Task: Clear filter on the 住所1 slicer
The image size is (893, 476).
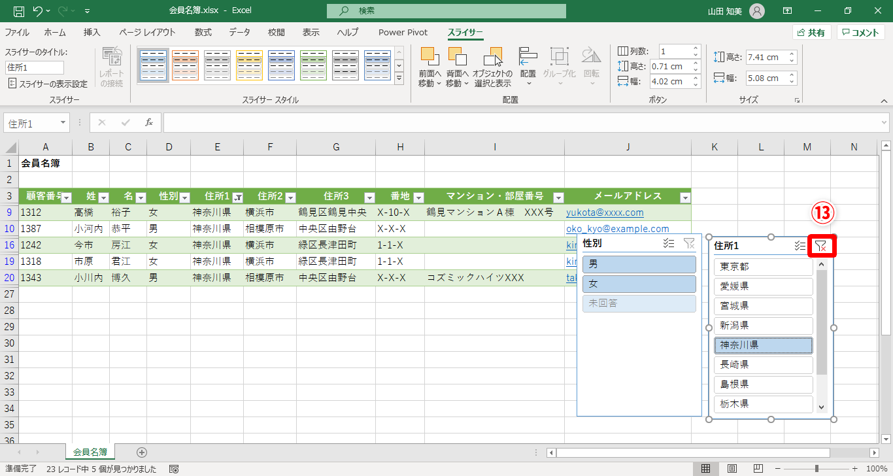Action: (822, 246)
